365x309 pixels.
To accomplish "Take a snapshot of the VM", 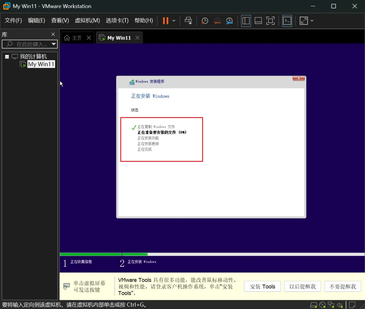I will click(204, 21).
